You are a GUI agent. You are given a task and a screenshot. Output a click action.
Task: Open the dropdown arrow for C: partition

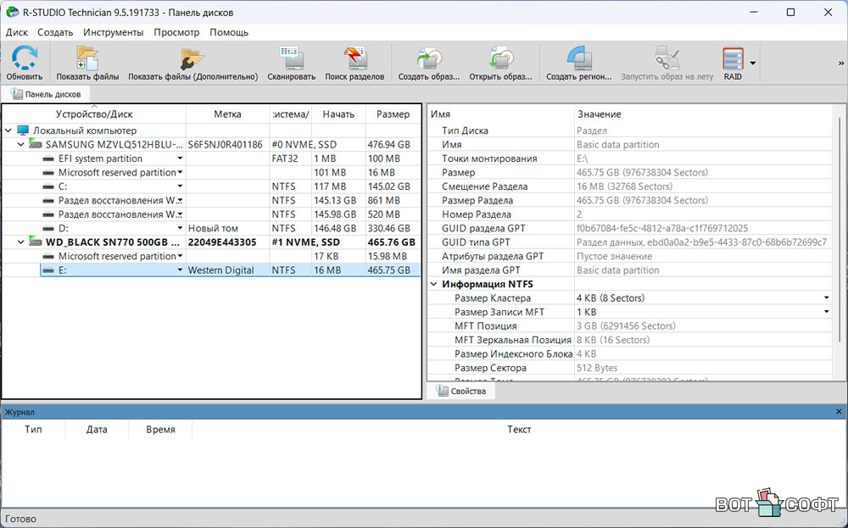[180, 186]
